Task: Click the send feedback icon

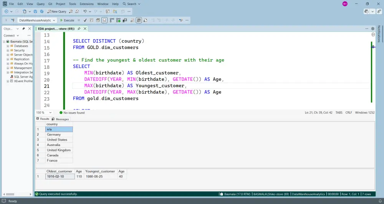Action: coord(379,12)
